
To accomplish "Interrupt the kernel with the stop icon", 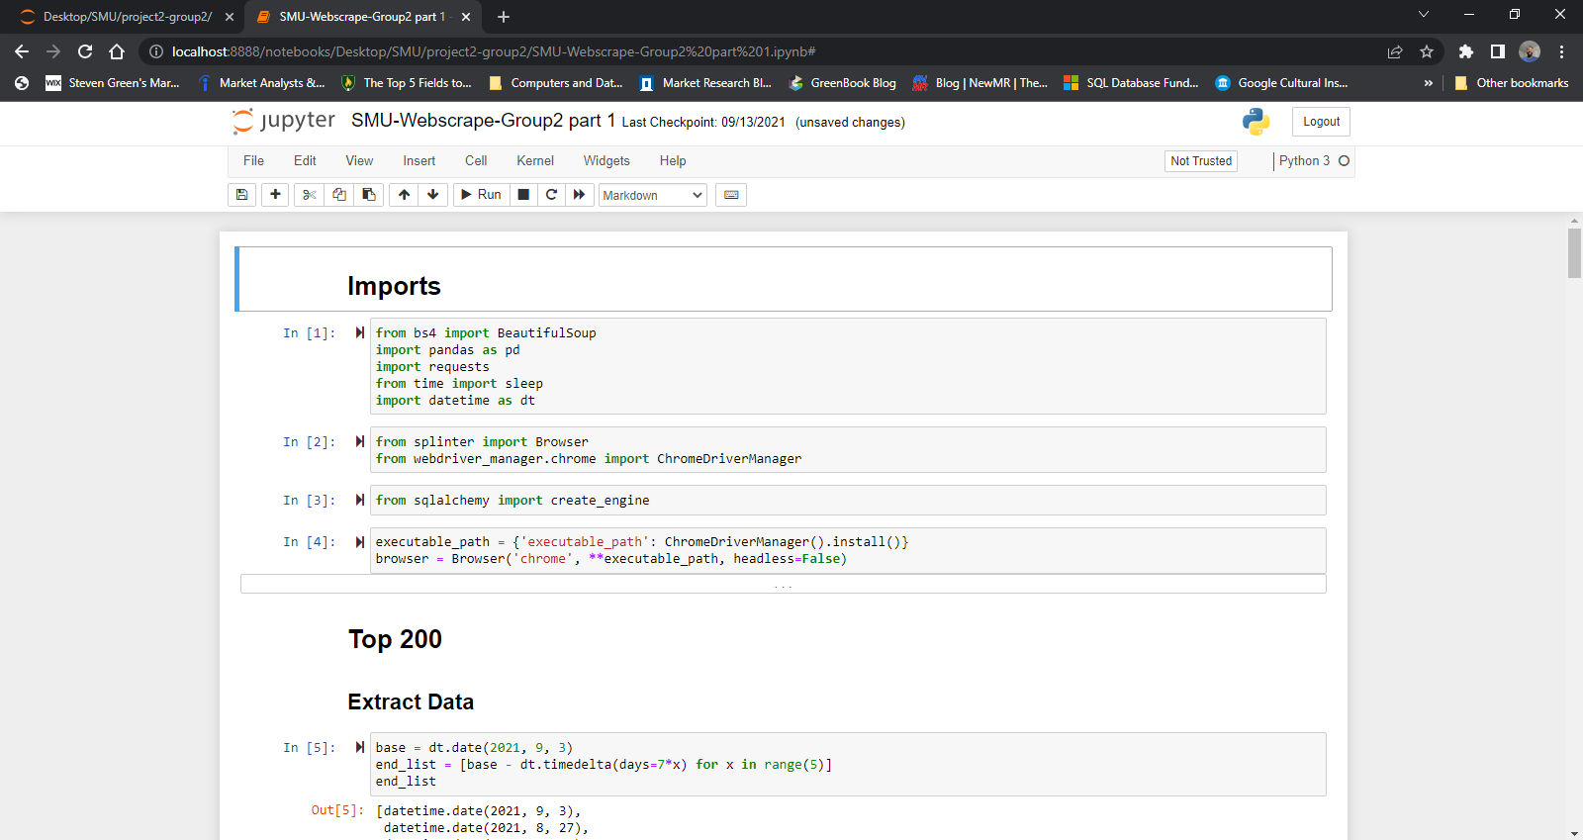I will pos(523,195).
